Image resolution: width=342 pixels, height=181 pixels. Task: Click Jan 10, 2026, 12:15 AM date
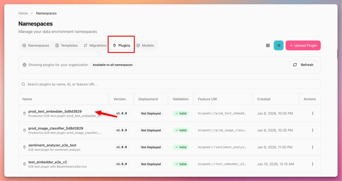275,164
